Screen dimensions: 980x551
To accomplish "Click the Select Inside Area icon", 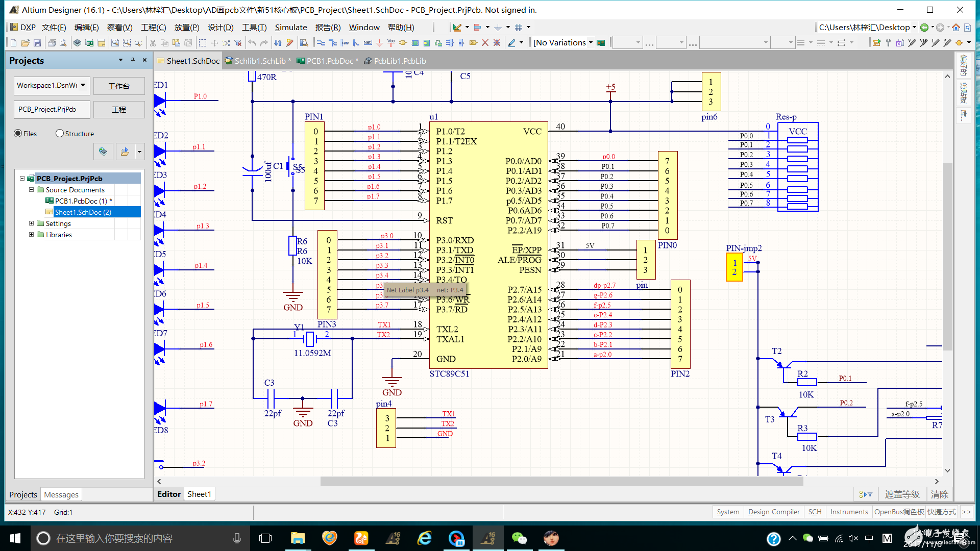I will click(x=203, y=43).
